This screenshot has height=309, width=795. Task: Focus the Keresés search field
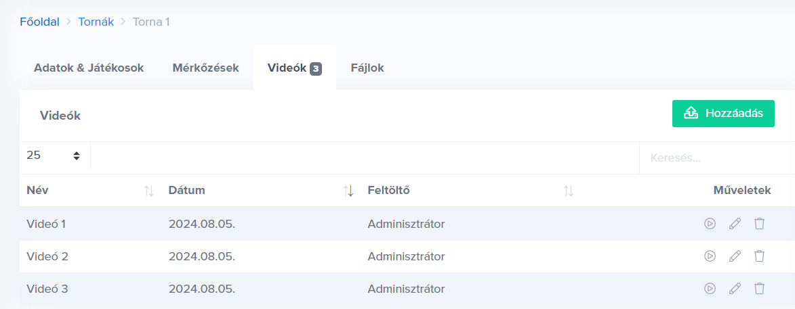(715, 158)
